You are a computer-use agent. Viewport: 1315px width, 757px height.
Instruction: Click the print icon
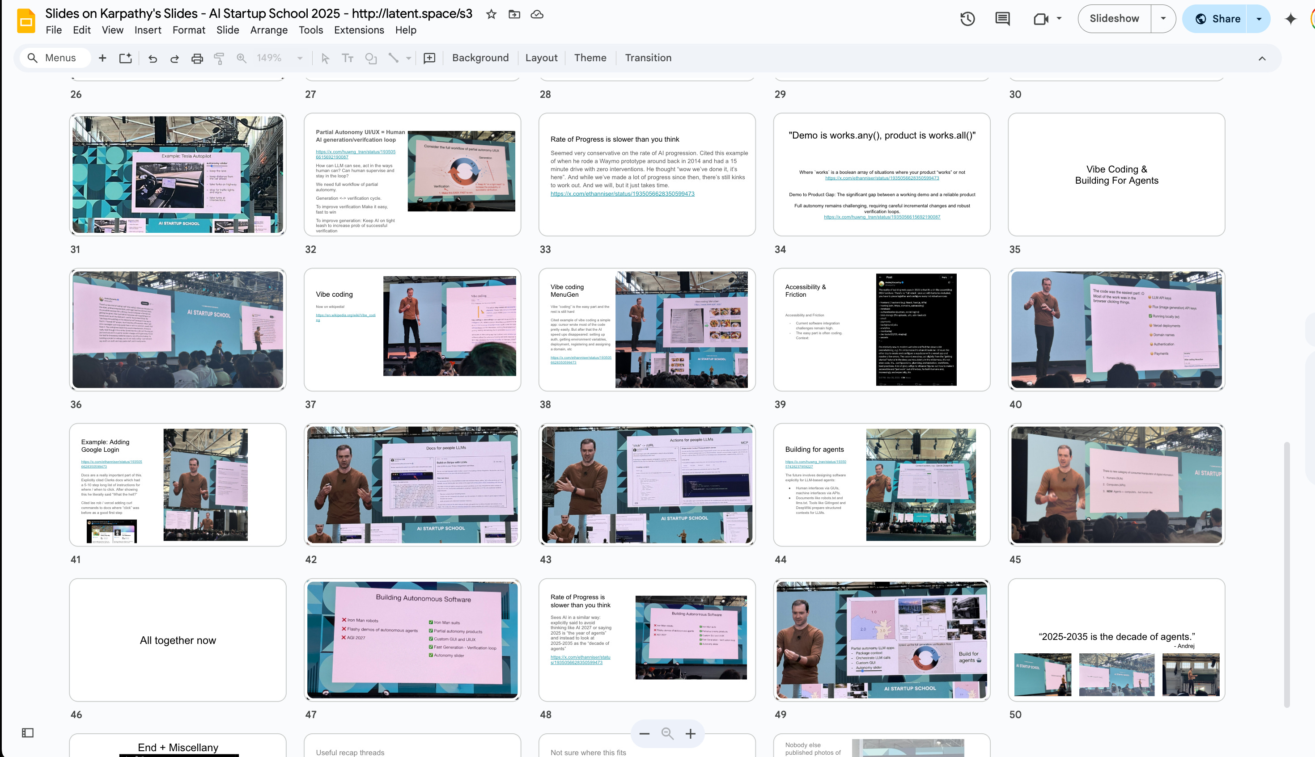coord(197,59)
